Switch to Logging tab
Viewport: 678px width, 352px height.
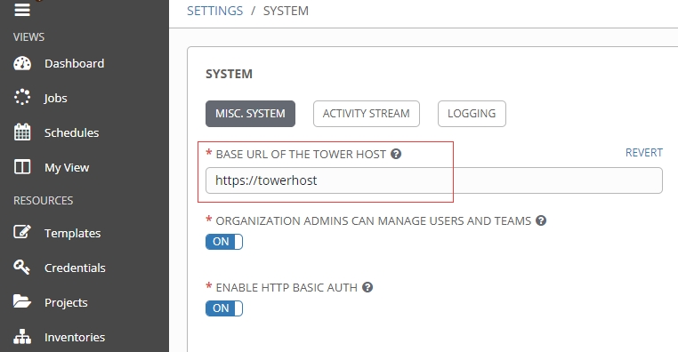472,114
